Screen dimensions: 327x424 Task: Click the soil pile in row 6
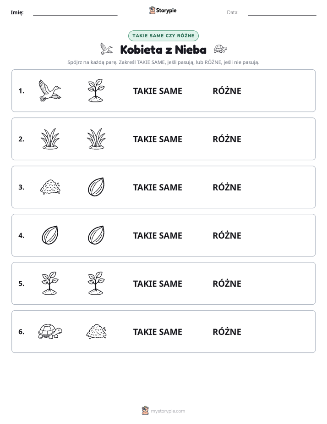[x=96, y=331]
